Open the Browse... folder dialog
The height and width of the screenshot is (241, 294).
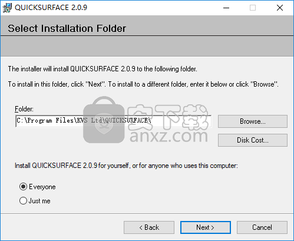(x=253, y=121)
